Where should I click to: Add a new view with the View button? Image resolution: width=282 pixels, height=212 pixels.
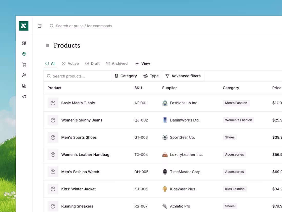tap(143, 63)
